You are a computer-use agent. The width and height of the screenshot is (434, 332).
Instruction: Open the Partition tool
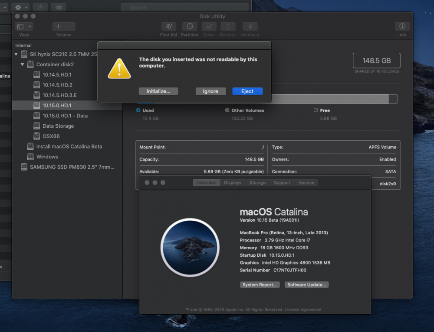coord(190,26)
